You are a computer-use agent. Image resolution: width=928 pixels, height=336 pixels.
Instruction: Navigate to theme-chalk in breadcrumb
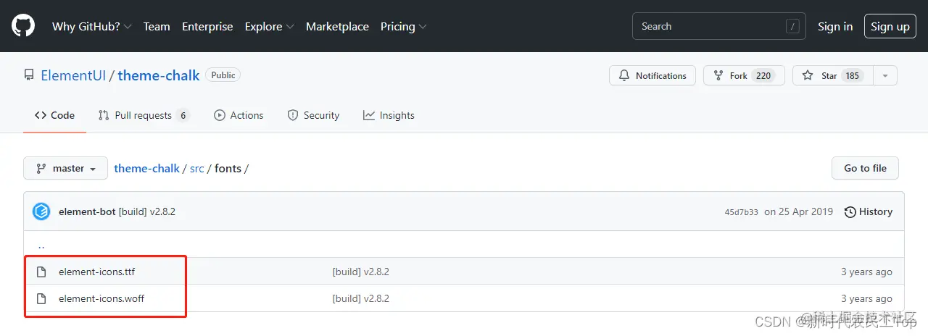147,168
